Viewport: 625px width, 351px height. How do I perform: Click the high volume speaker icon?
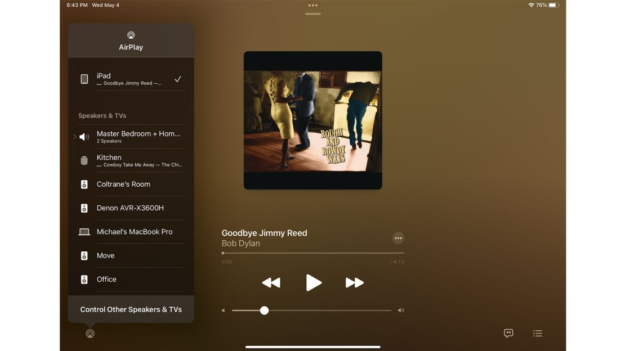pyautogui.click(x=401, y=310)
